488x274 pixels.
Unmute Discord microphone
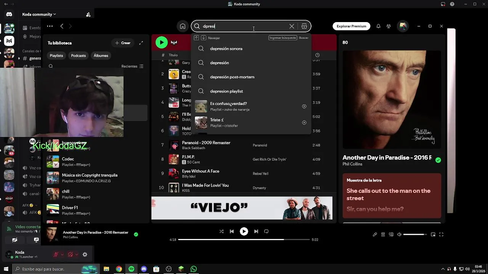click(56, 255)
